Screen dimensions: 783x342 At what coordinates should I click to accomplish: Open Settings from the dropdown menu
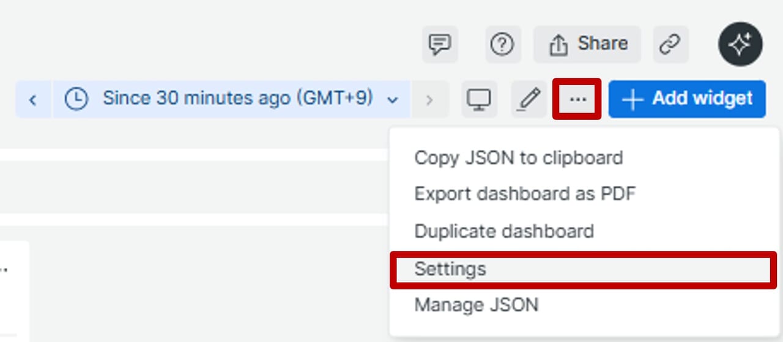point(450,269)
